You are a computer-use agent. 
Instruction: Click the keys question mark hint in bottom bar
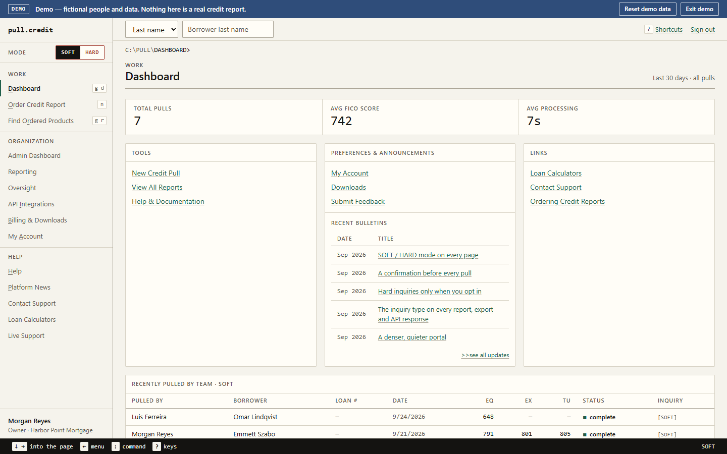(x=157, y=446)
